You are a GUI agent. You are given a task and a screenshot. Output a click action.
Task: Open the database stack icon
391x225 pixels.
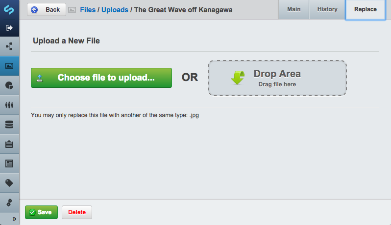[9, 124]
